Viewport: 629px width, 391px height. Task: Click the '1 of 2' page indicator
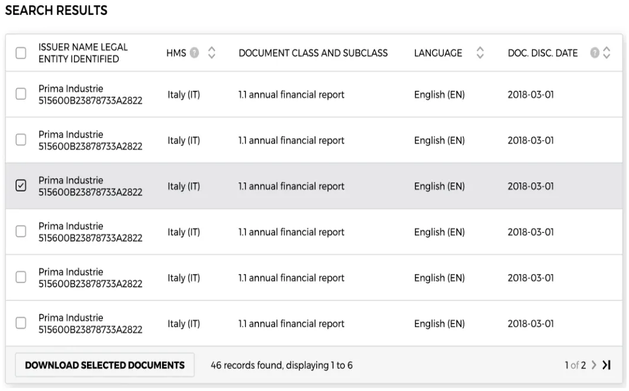pos(575,366)
